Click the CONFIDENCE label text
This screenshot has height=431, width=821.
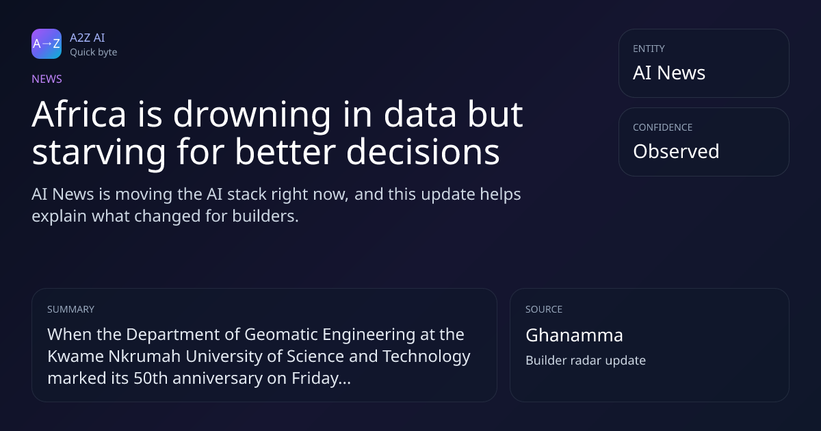pos(662,127)
